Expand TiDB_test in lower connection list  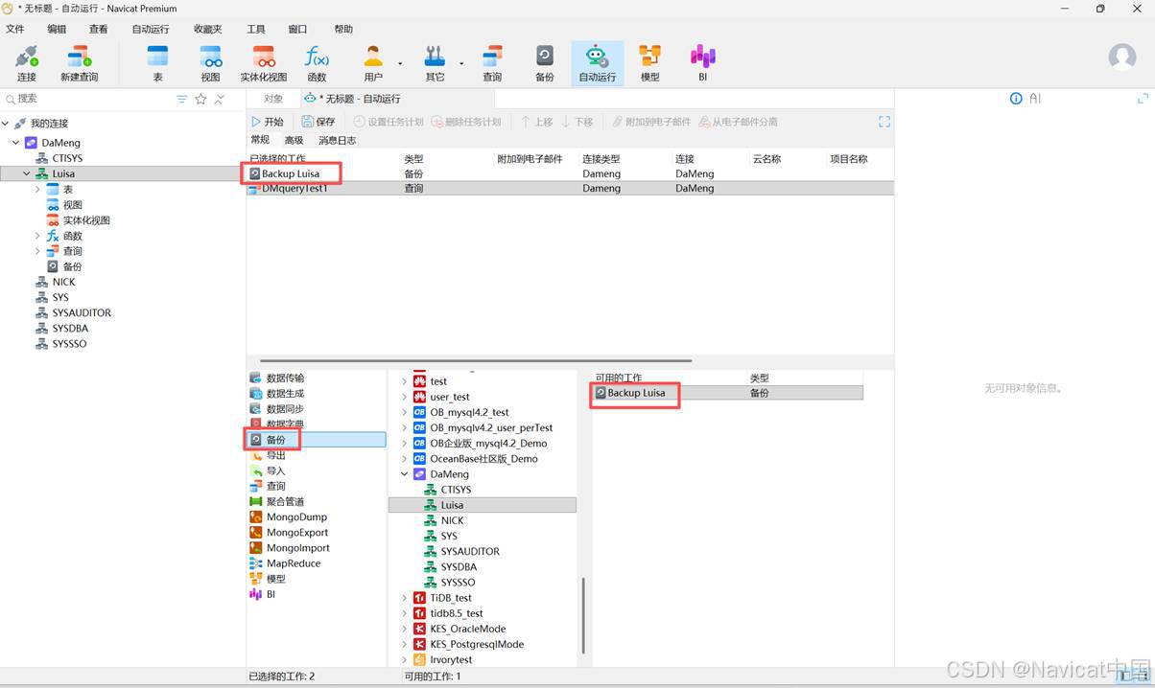[404, 598]
